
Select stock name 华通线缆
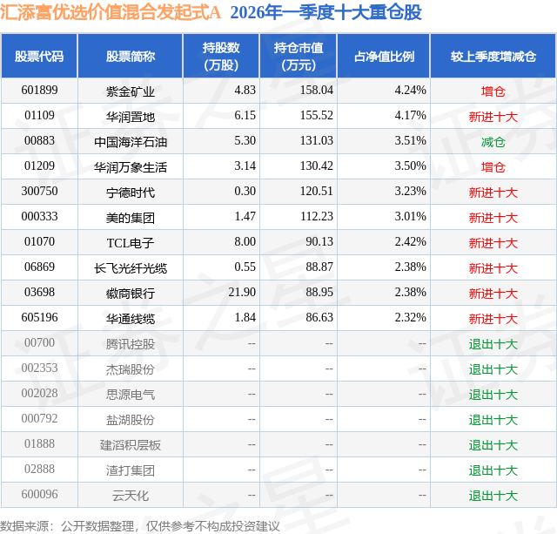point(131,319)
